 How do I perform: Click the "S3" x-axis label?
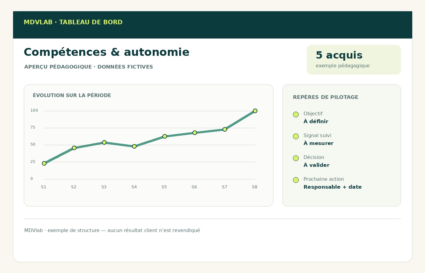point(104,187)
